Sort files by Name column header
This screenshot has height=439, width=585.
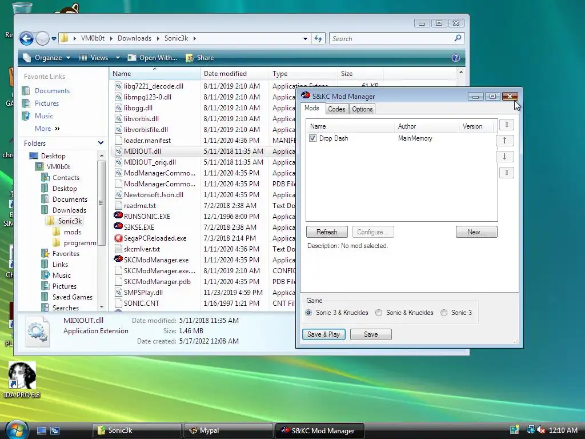155,74
